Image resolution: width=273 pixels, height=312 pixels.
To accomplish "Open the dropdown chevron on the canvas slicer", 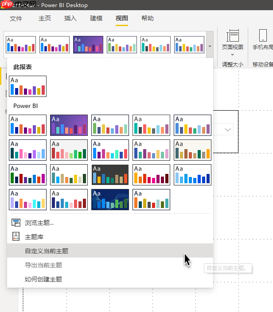I will (x=229, y=130).
